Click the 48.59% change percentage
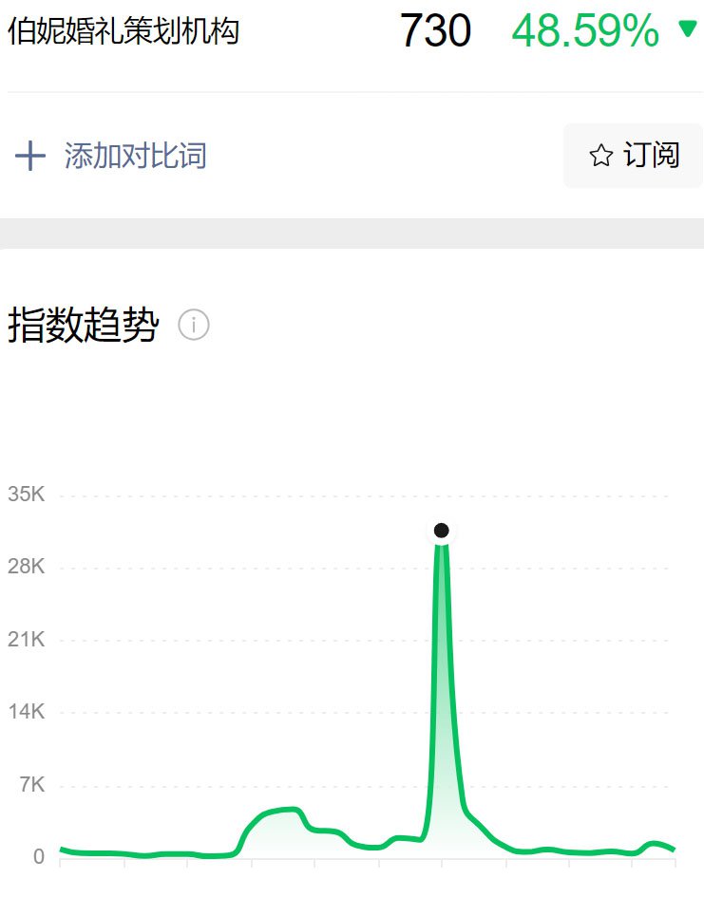The height and width of the screenshot is (897, 704). (585, 31)
